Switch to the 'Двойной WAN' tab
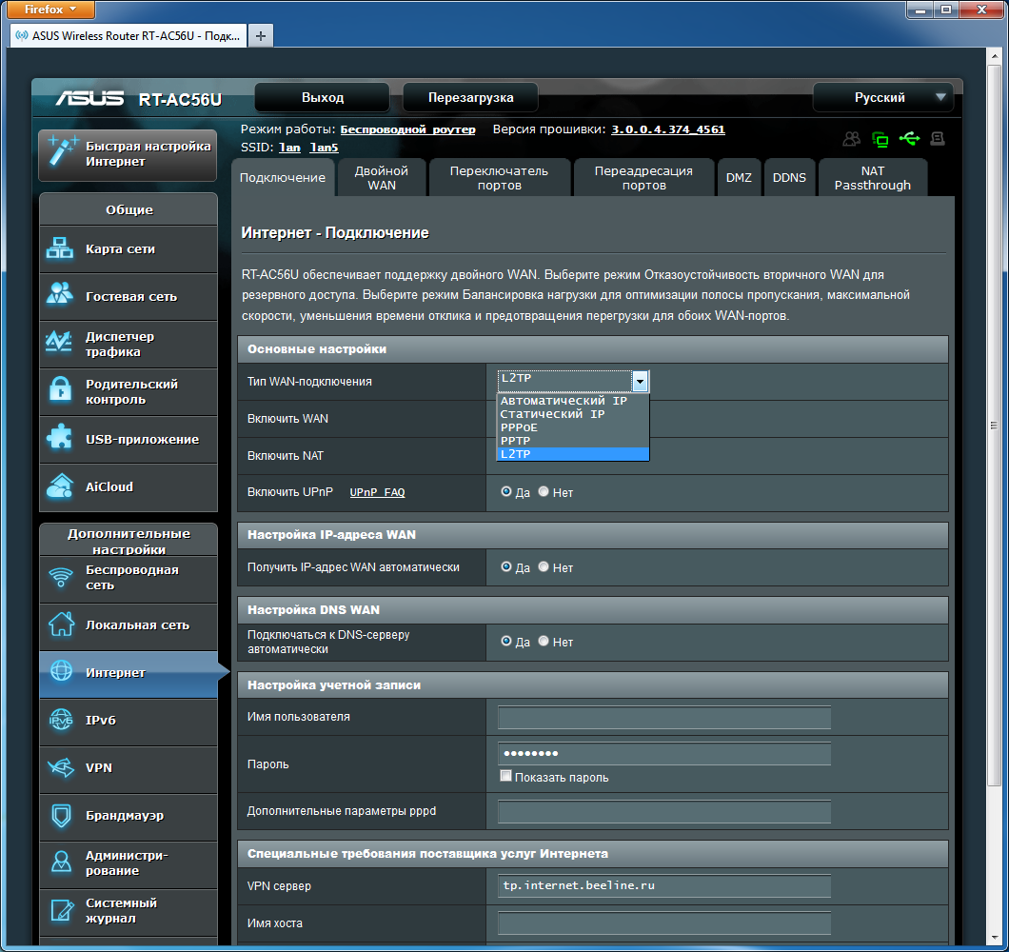 [x=381, y=178]
